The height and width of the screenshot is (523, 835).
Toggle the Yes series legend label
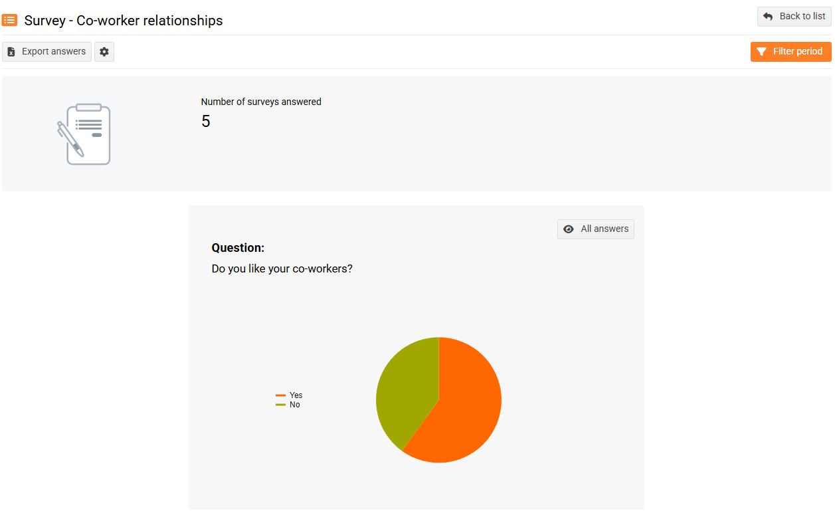tap(296, 395)
